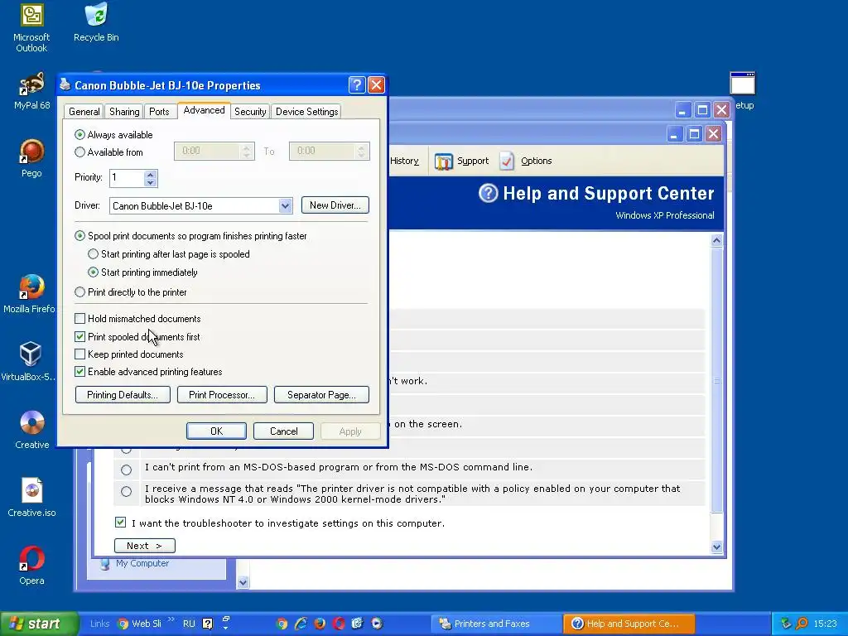The image size is (848, 636).
Task: Increase the Priority spinner value
Action: coord(151,174)
